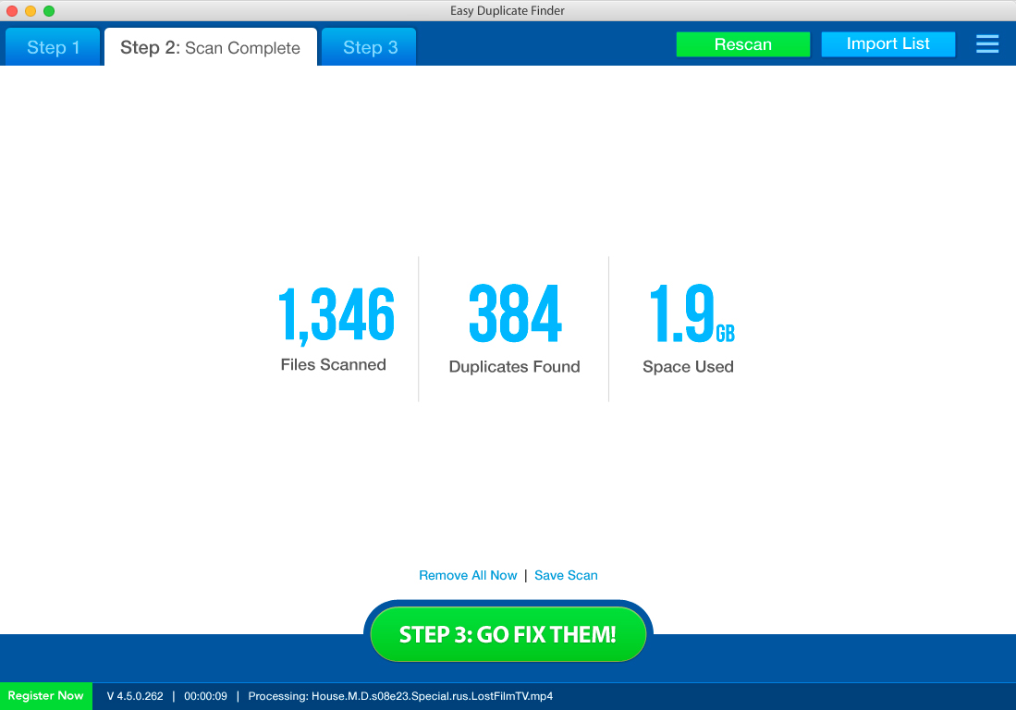1016x710 pixels.
Task: Click the 1,346 Files Scanned count
Action: 336,315
